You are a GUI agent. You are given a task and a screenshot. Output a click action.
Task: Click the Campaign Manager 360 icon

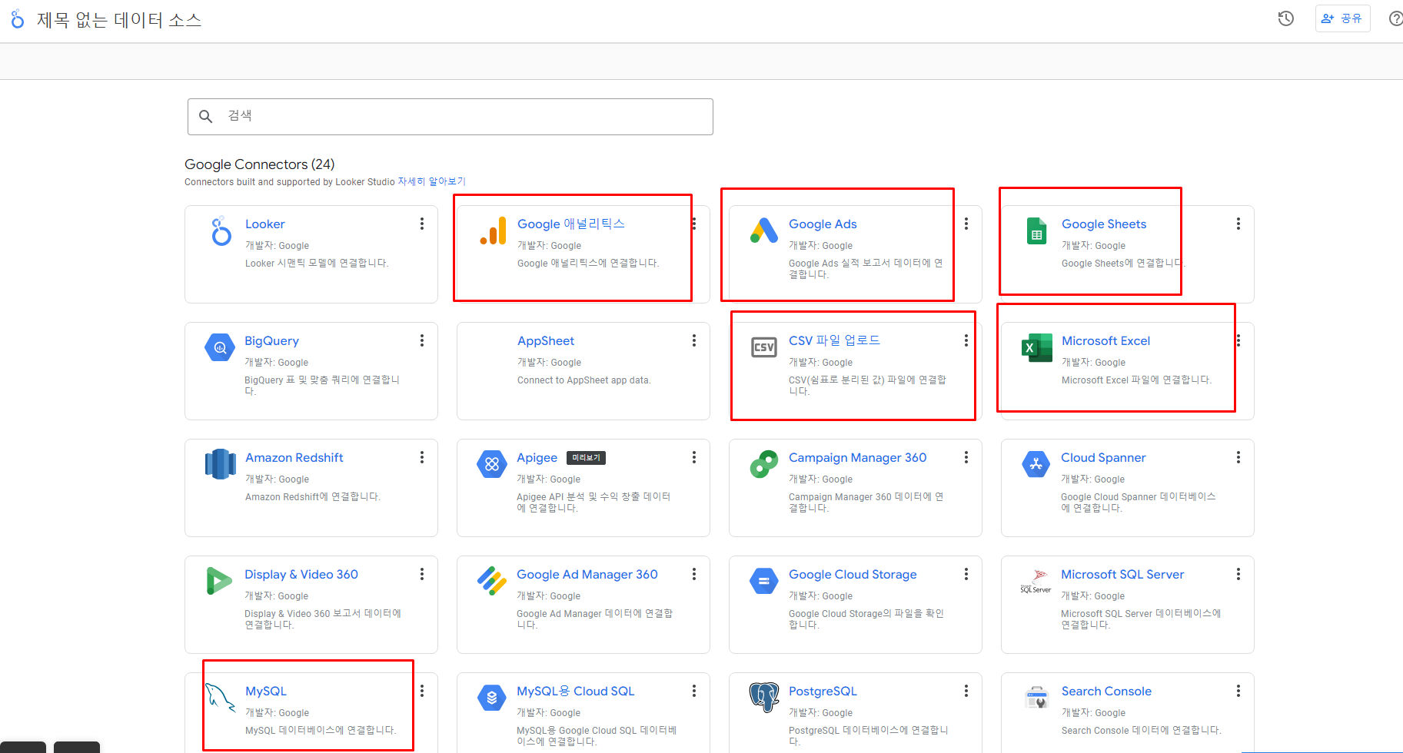pyautogui.click(x=763, y=464)
